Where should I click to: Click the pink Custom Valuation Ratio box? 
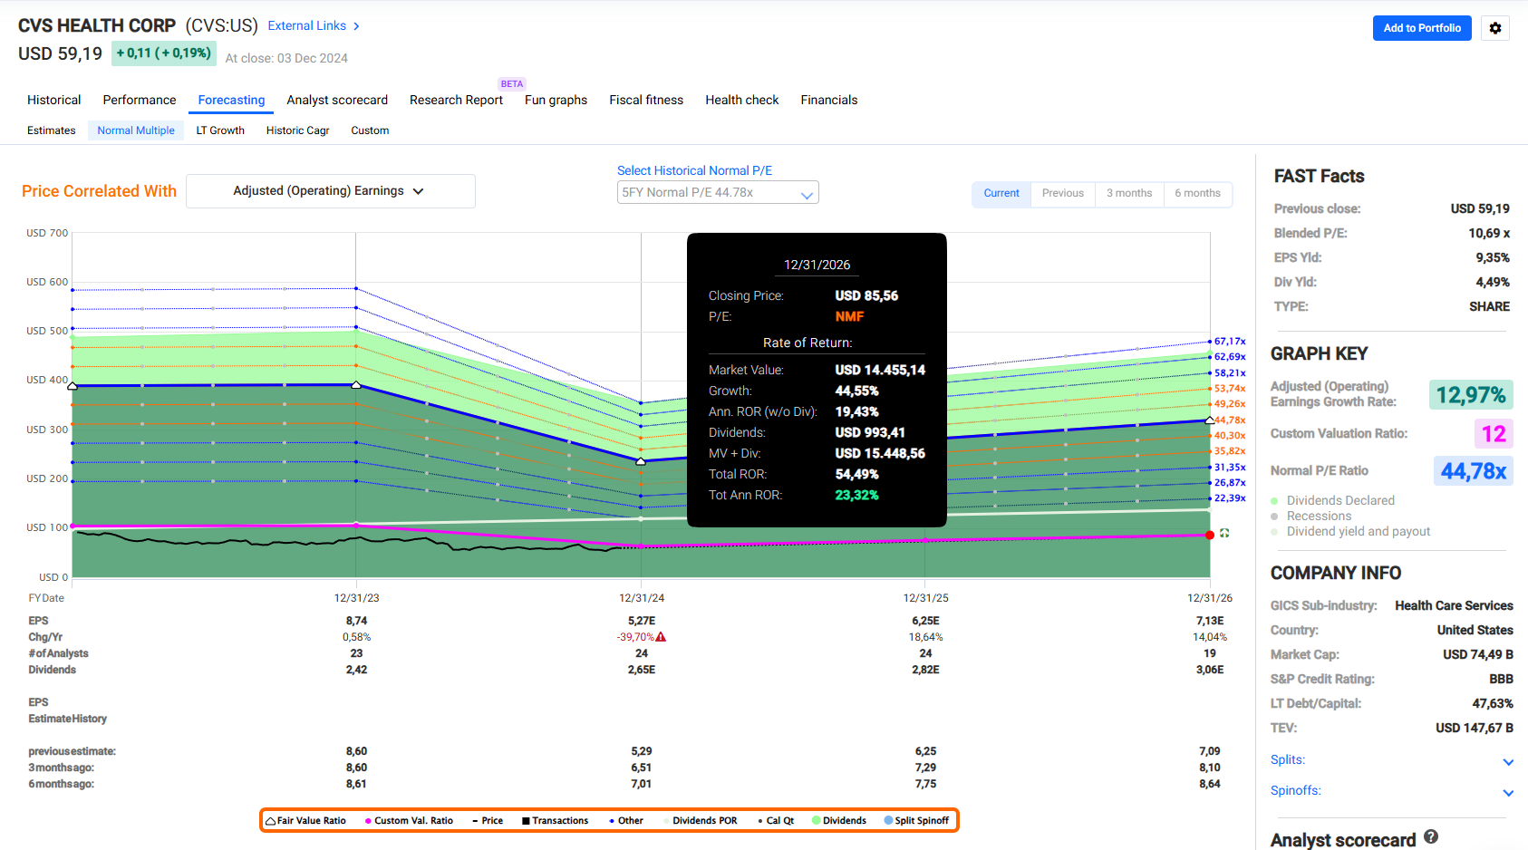pos(1493,434)
